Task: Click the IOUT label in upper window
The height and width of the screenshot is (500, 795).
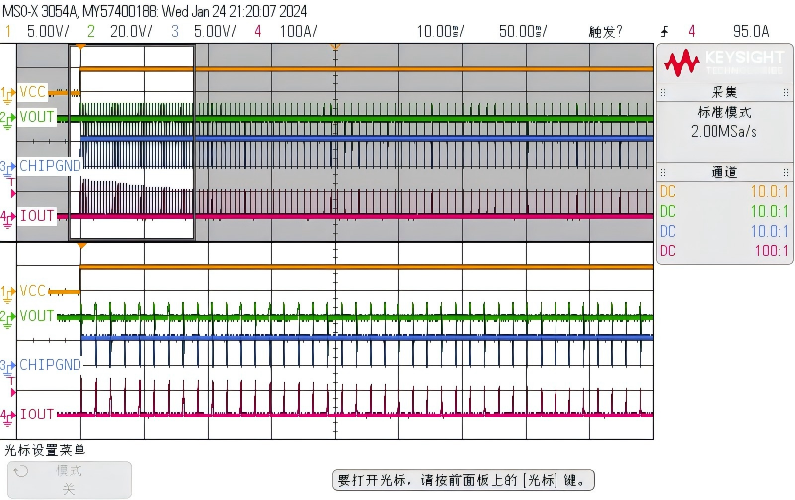Action: coord(37,216)
